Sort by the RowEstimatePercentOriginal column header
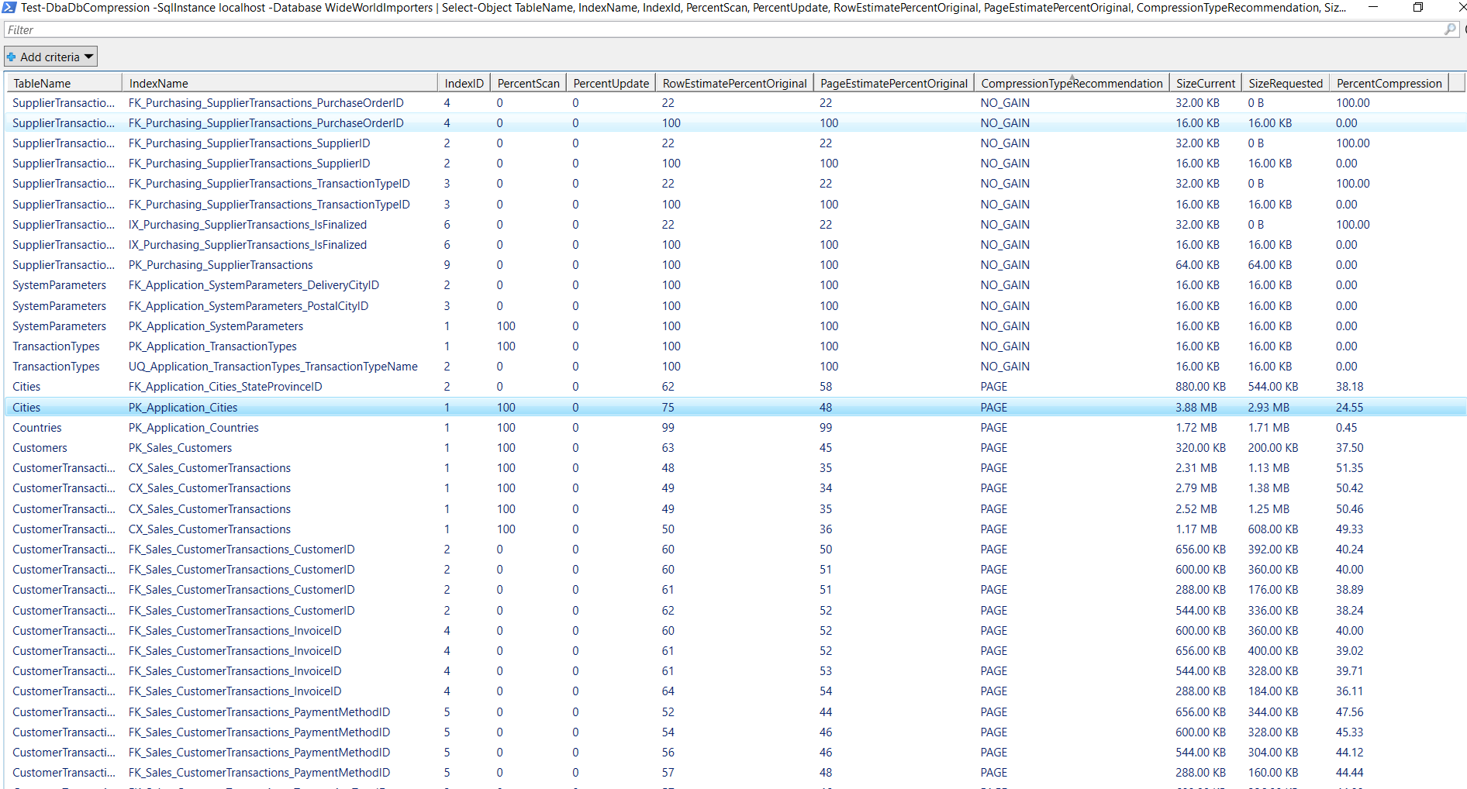Viewport: 1467px width, 789px height. [733, 82]
